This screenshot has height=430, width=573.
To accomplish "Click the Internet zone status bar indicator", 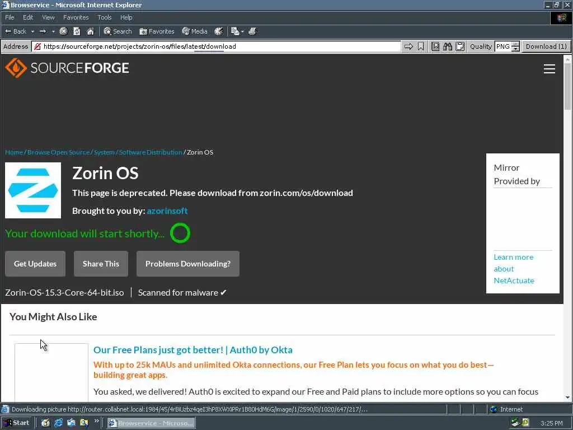I will [x=506, y=409].
